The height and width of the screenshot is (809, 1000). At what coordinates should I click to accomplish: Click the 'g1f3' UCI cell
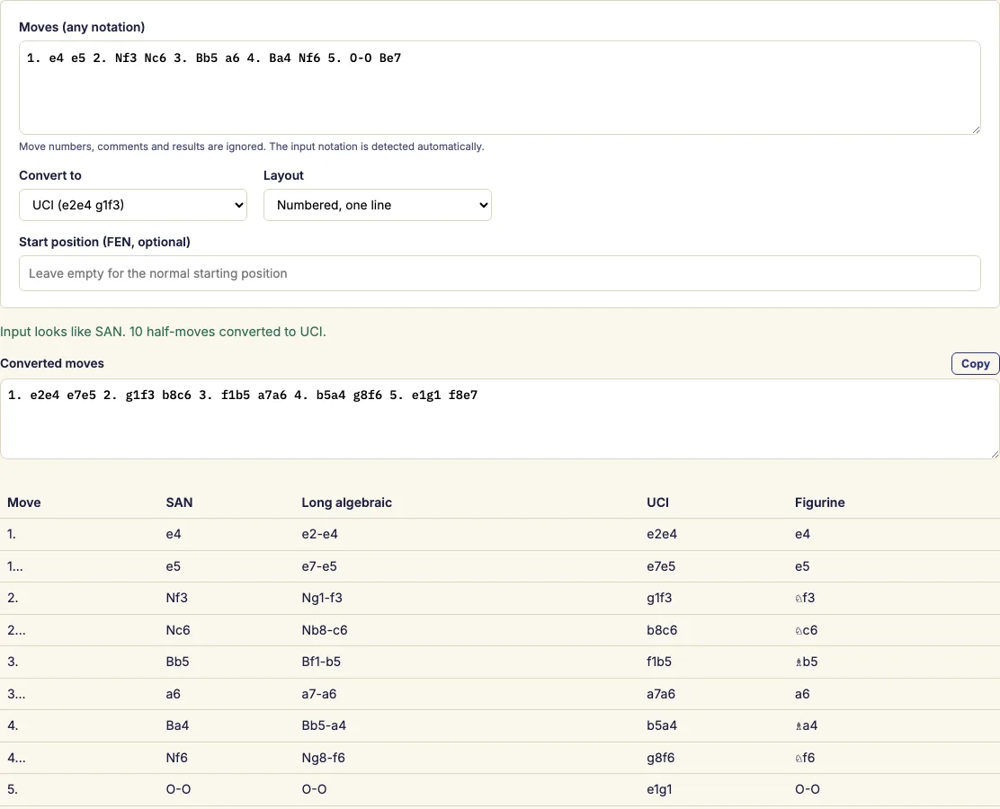coord(659,598)
